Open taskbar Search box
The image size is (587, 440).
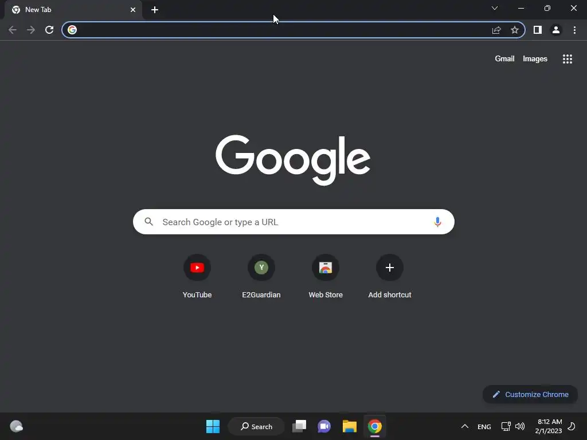coord(256,426)
